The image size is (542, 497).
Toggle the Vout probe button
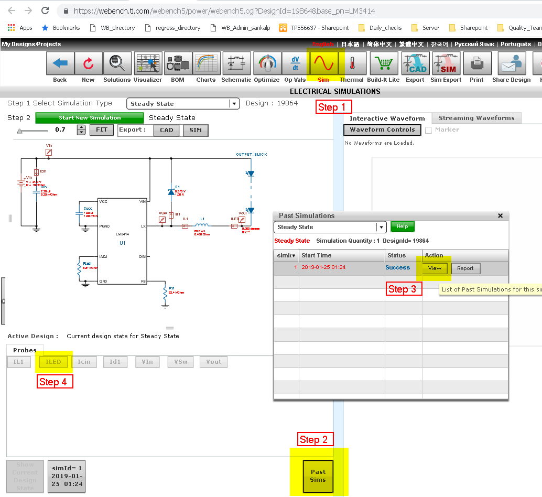coord(214,362)
